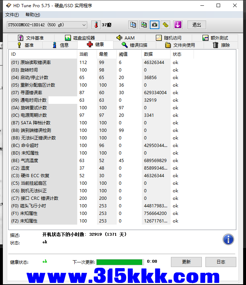
Task: Click the camera save screenshot icon
Action: tap(155, 25)
